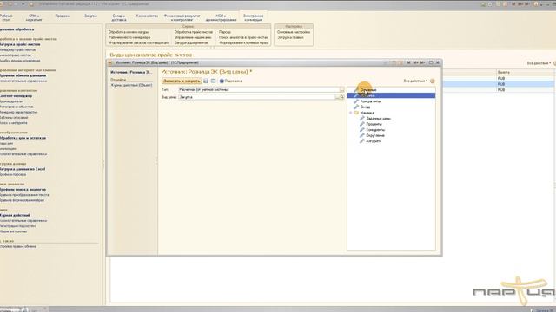Open 'Журнал действий (Объект)' link in the dialog
This screenshot has width=556, height=312.
[x=131, y=85]
